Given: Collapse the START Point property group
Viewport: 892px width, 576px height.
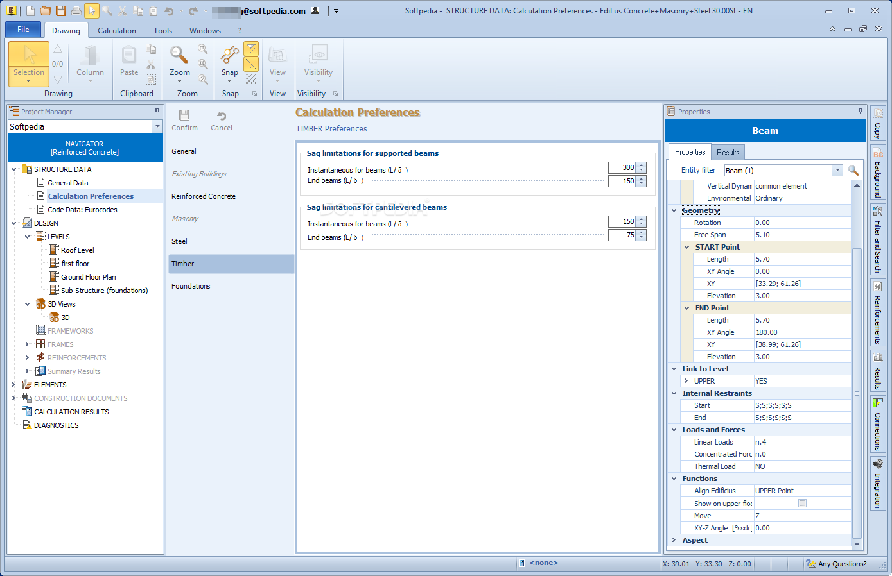Looking at the screenshot, I should (686, 247).
